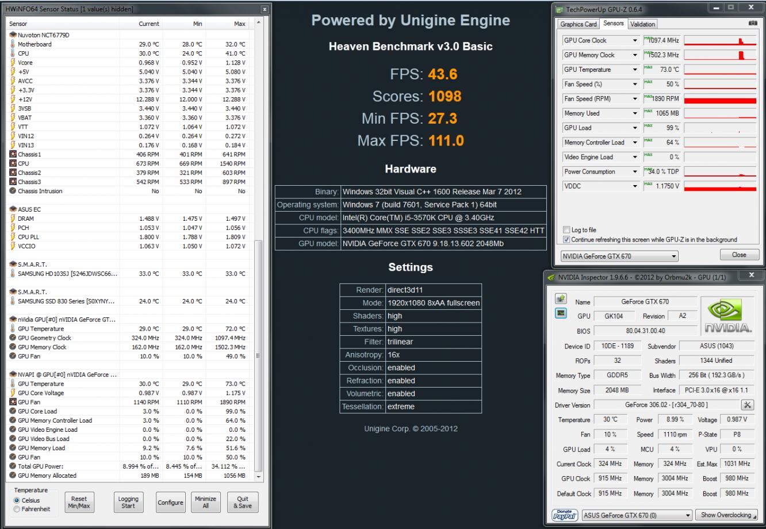Click the Minimize All button
This screenshot has height=529, width=766.
pyautogui.click(x=205, y=503)
